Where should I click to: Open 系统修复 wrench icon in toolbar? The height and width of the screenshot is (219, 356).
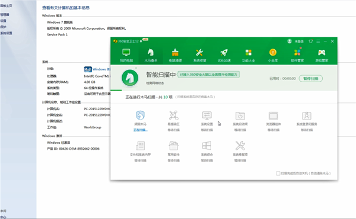coord(199,55)
